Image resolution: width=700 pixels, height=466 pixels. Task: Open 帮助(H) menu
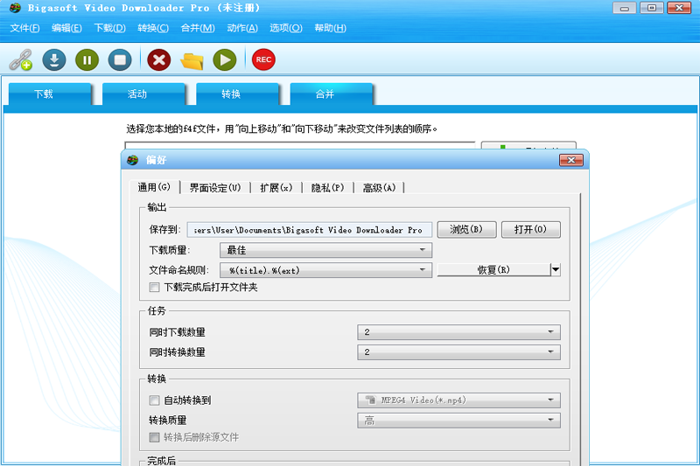[x=330, y=28]
